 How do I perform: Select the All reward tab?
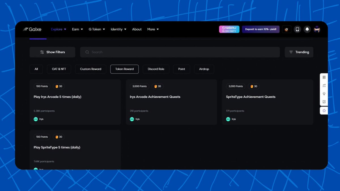click(x=36, y=69)
